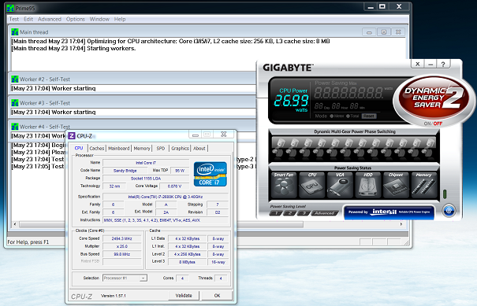Open the Edit menu in Prime95
The width and height of the screenshot is (477, 306).
tap(28, 19)
